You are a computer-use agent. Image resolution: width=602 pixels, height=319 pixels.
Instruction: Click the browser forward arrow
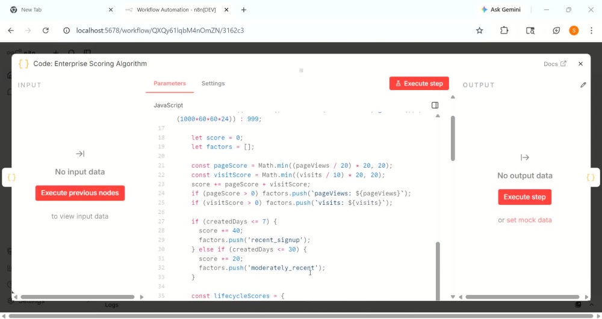[x=28, y=31]
